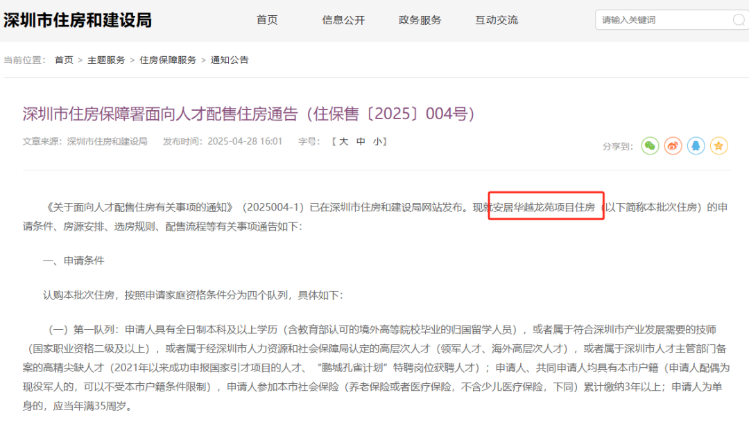Share article via QQ icon
This screenshot has width=749, height=424.
[696, 145]
